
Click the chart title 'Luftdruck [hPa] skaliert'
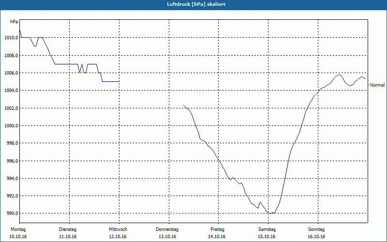pyautogui.click(x=196, y=4)
